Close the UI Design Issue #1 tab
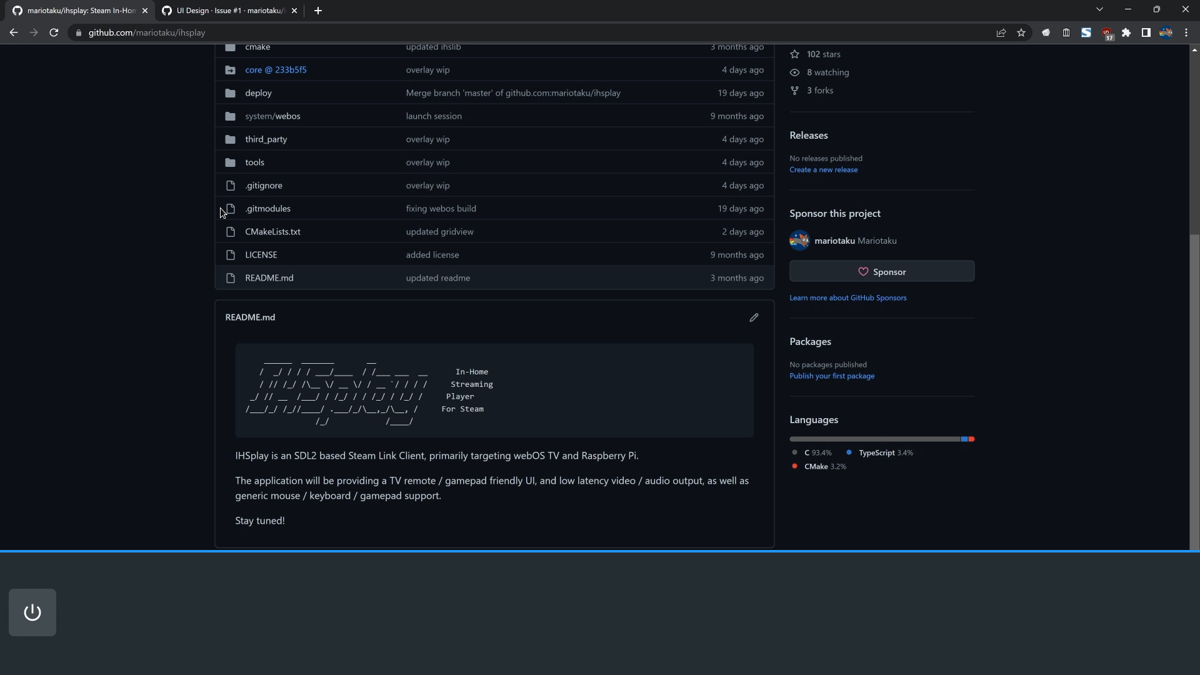 [294, 11]
